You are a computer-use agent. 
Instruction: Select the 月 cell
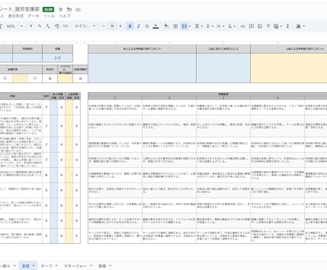(x=35, y=78)
